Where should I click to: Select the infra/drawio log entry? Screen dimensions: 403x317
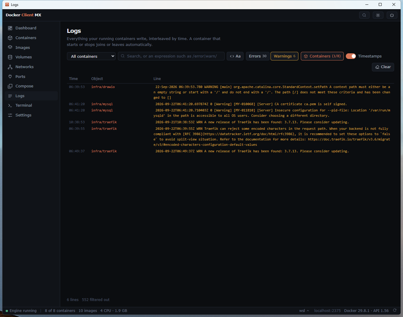point(231,92)
